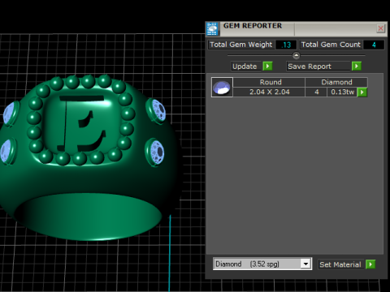Screen dimensions: 390x292
Task: Click the Total Gem Count value 4
Action: [374, 45]
